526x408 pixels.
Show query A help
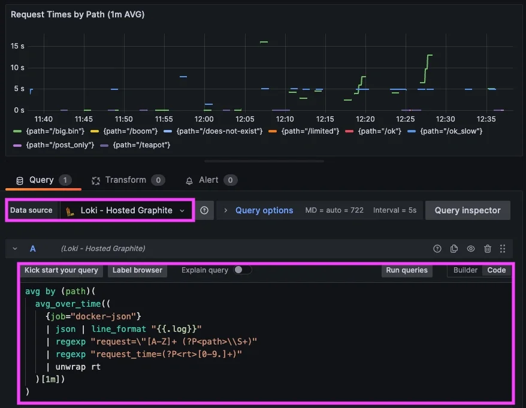coord(437,249)
